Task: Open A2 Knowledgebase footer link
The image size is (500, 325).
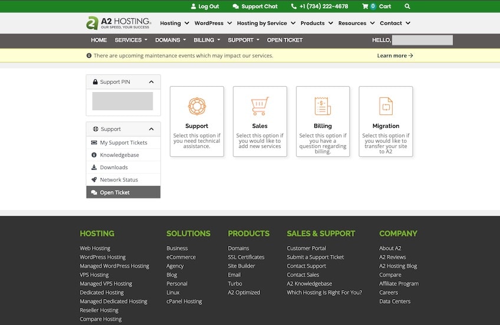Action: coord(310,284)
